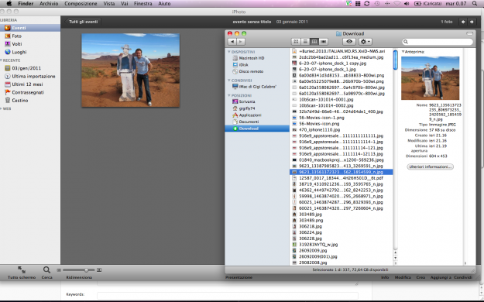Screen dimensions: 484x302
Task: Select iDisk in Finder sidebar
Action: click(x=240, y=65)
